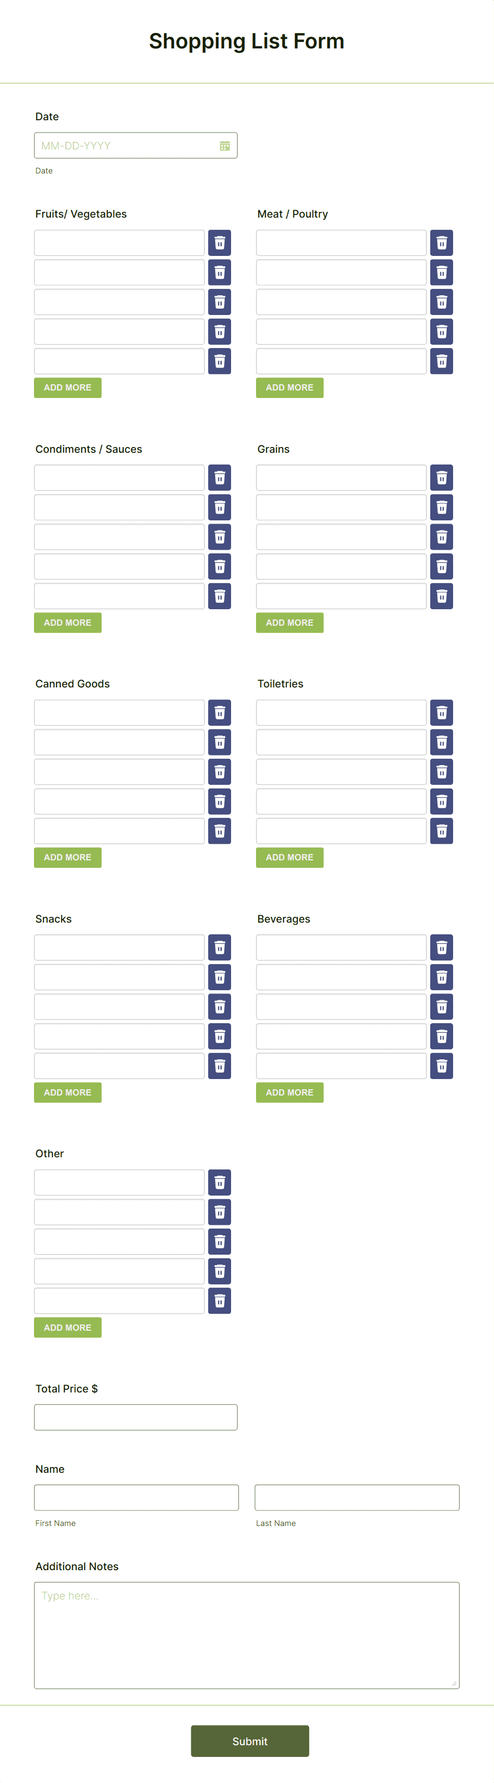Viewport: 494px width, 1783px height.
Task: Delete the last Condiments/Sauces row
Action: coord(219,596)
